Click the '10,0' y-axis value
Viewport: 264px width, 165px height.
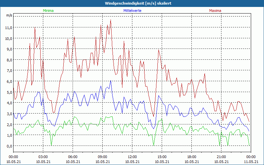[x=9, y=38]
